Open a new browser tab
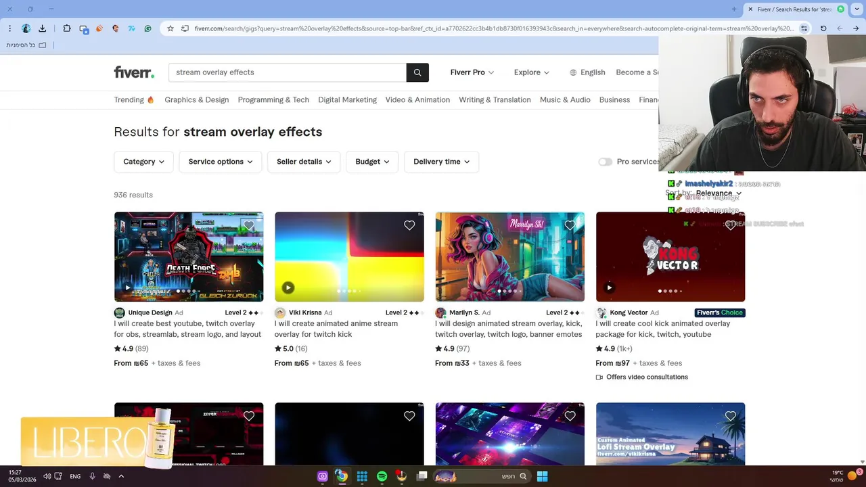 734,9
